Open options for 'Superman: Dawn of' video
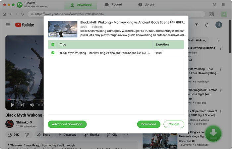The height and width of the screenshot is (149, 232). (221, 112)
